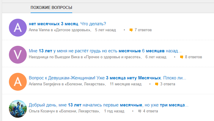Viewport: 214px width, 121px height.
Task: Click the '5 лет назад' timestamp
Action: pos(105,30)
